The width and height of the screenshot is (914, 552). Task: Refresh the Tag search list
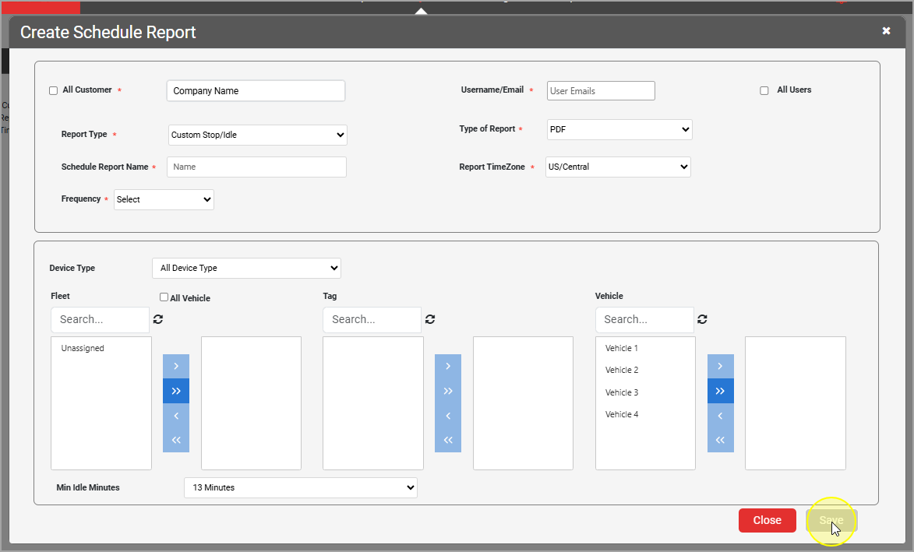click(430, 319)
